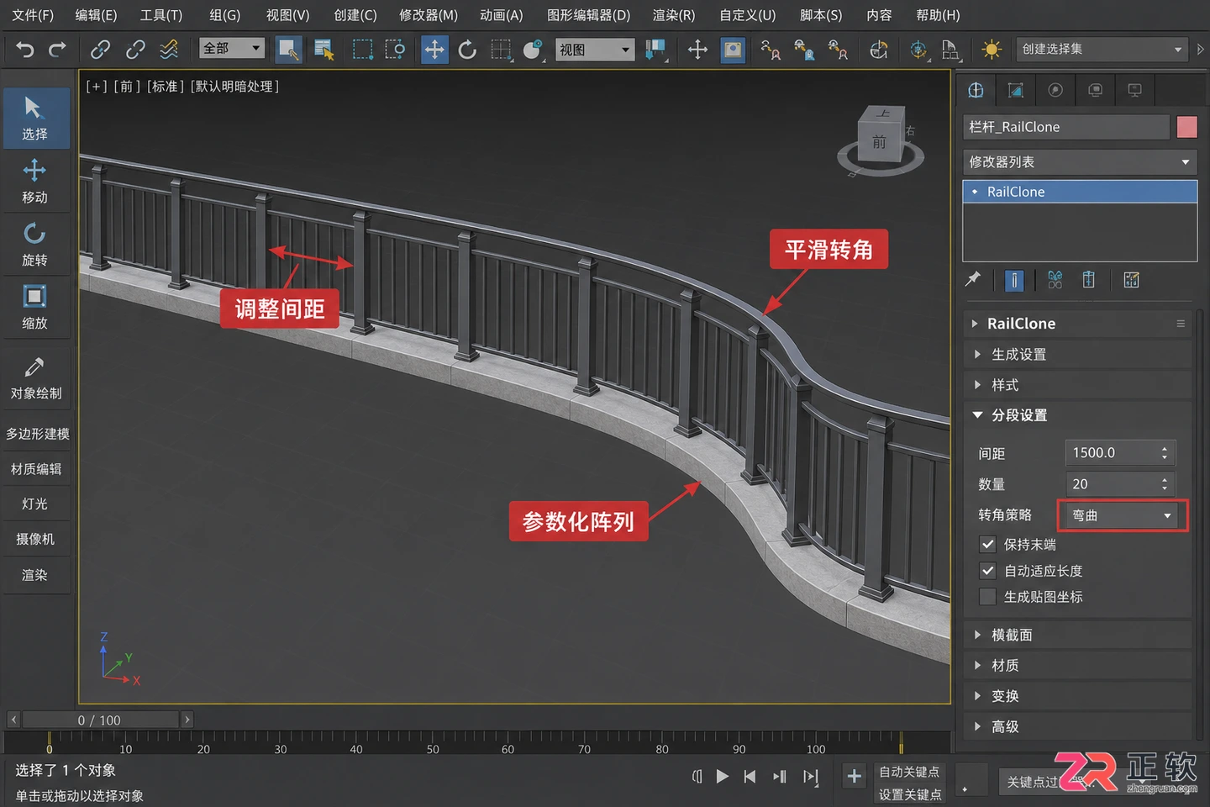This screenshot has width=1210, height=807.
Task: Open the 修改器(M) menu
Action: tap(429, 15)
